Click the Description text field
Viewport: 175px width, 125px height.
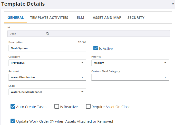(47, 48)
